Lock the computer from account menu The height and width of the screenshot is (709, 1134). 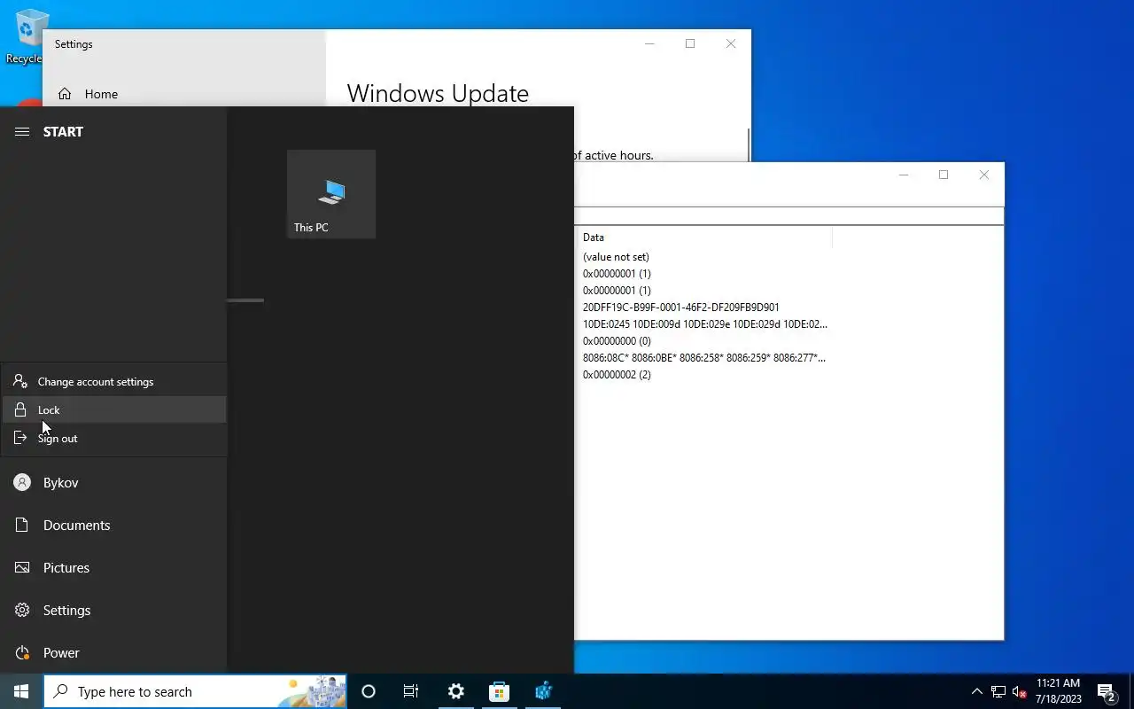tap(113, 409)
